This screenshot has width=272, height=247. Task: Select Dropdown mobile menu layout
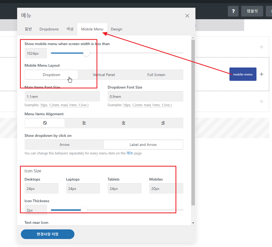click(51, 75)
